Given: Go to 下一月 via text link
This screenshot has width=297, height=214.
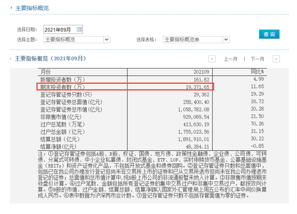Looking at the screenshot, I should (x=257, y=59).
